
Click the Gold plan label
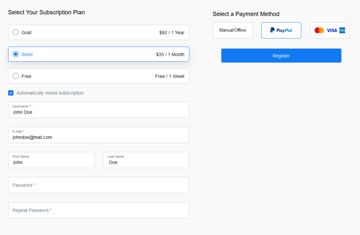[26, 33]
